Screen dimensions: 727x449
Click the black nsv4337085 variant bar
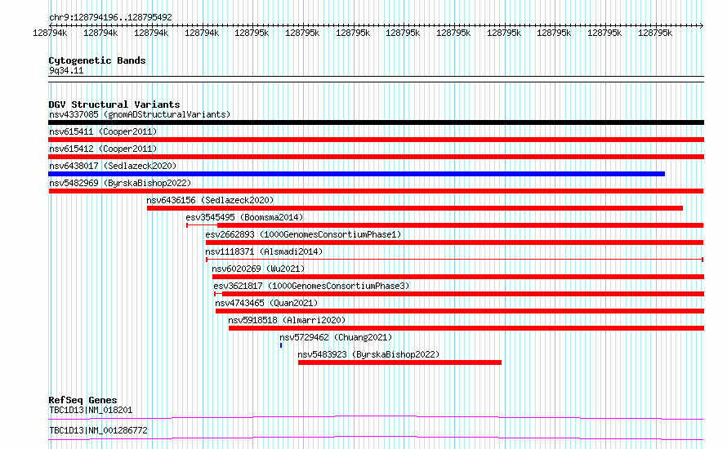pos(376,122)
